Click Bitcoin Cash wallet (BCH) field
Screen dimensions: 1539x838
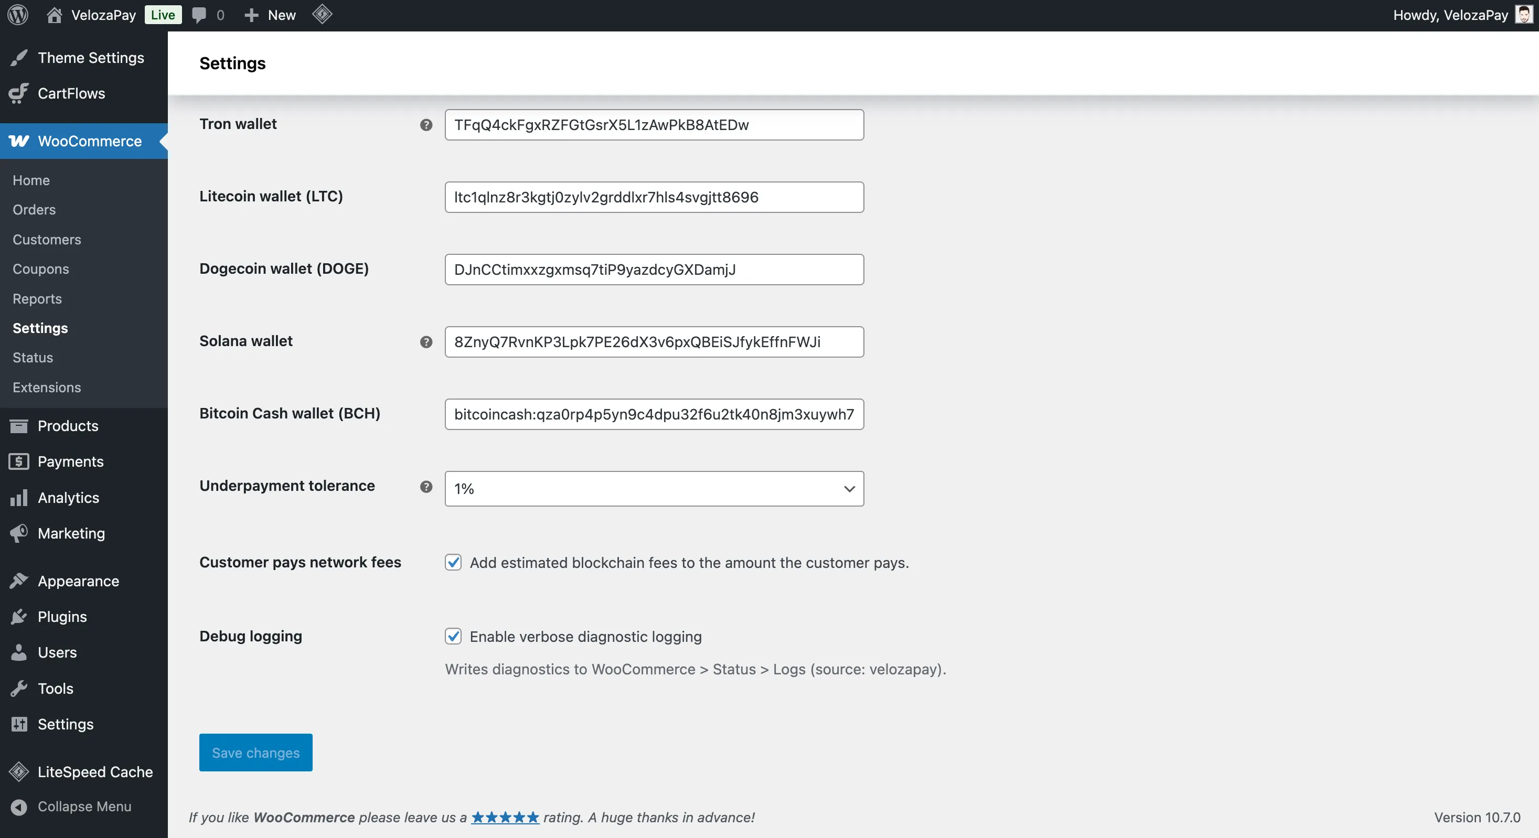[x=654, y=414]
